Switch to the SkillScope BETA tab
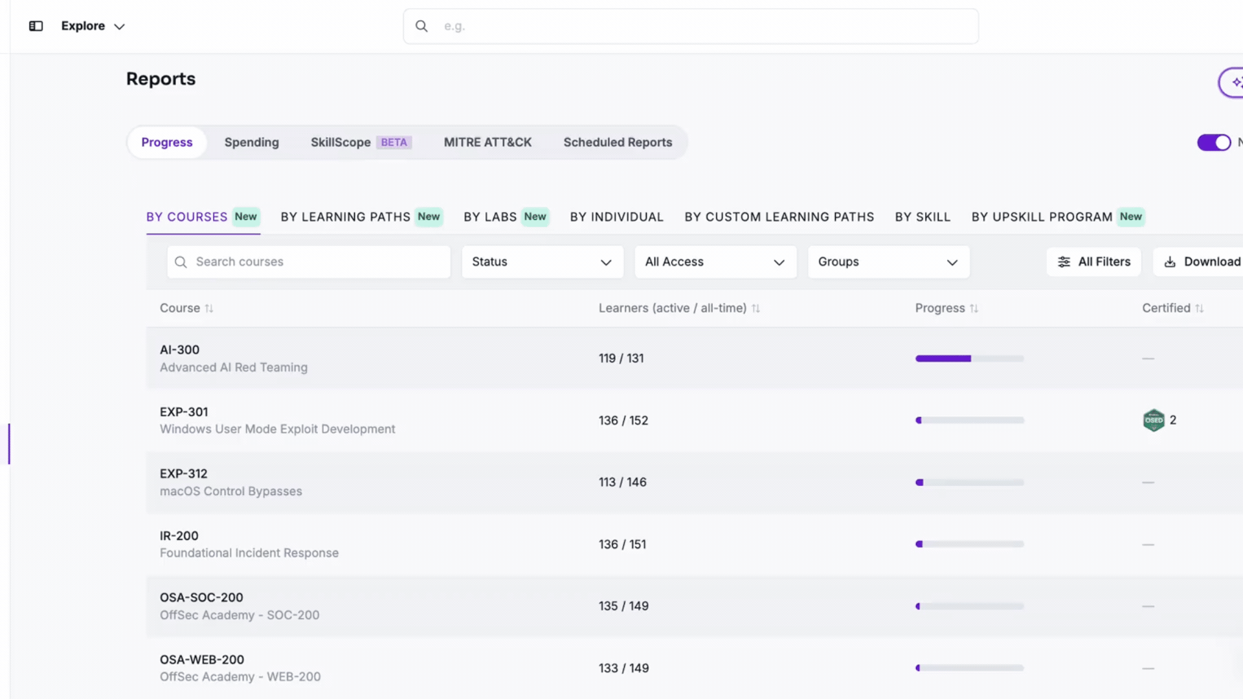1243x699 pixels. (361, 142)
